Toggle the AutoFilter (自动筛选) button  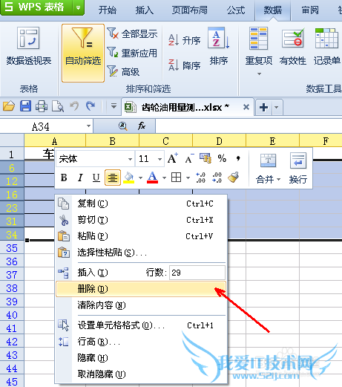[x=83, y=53]
